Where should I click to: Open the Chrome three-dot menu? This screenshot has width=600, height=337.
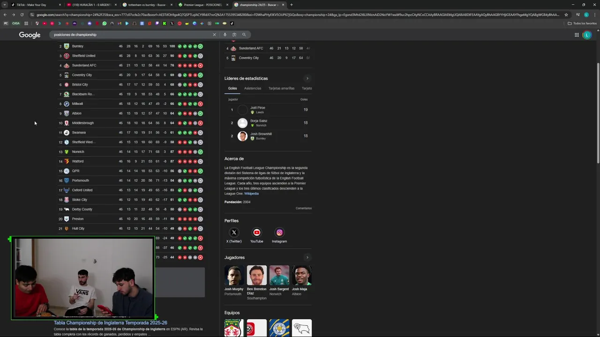click(x=594, y=15)
